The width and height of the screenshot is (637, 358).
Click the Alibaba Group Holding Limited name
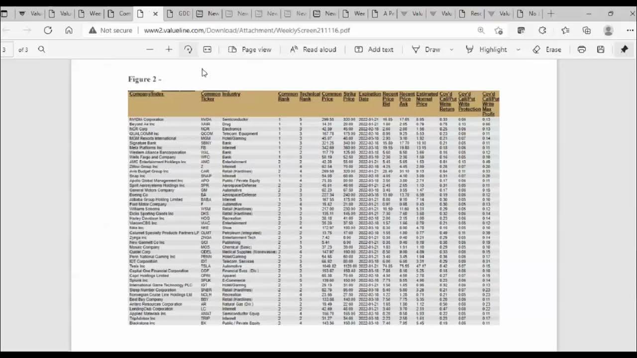point(156,200)
